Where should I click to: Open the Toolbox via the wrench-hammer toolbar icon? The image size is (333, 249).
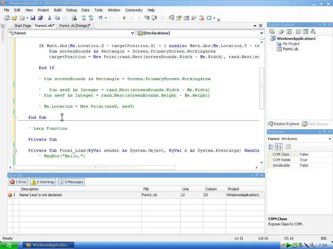point(194,18)
